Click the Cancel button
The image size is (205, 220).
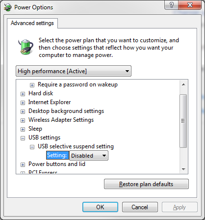point(140,207)
